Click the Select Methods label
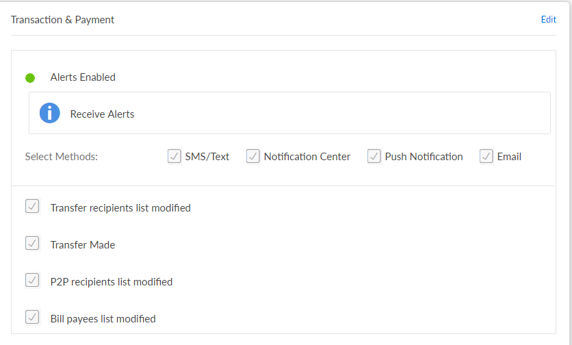Screen dimensions: 572x345 (62, 157)
